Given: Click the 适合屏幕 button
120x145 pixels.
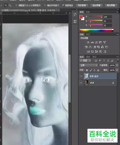Looking at the screenshot, I should click(96, 5).
